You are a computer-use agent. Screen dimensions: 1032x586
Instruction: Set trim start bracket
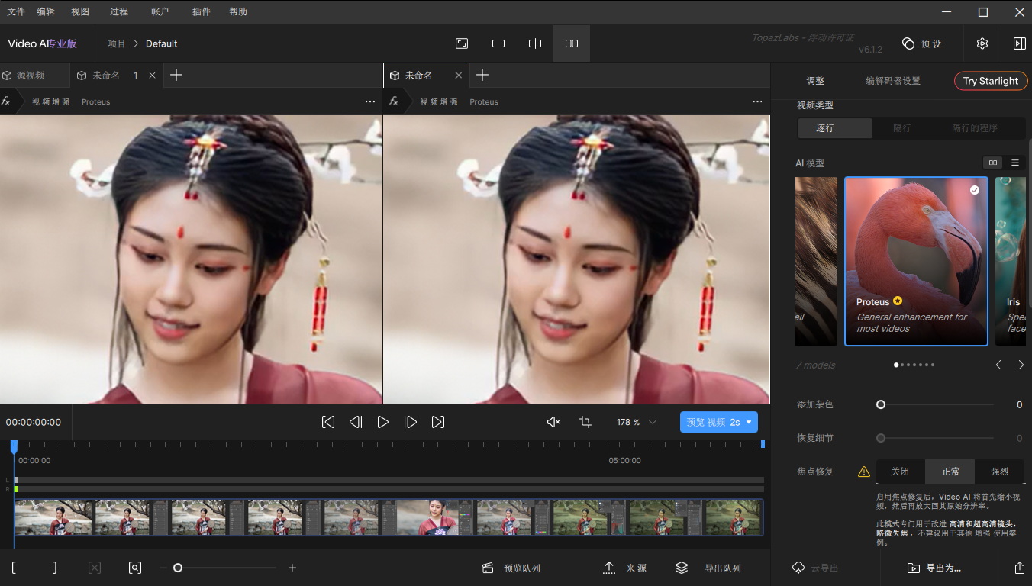tap(14, 568)
